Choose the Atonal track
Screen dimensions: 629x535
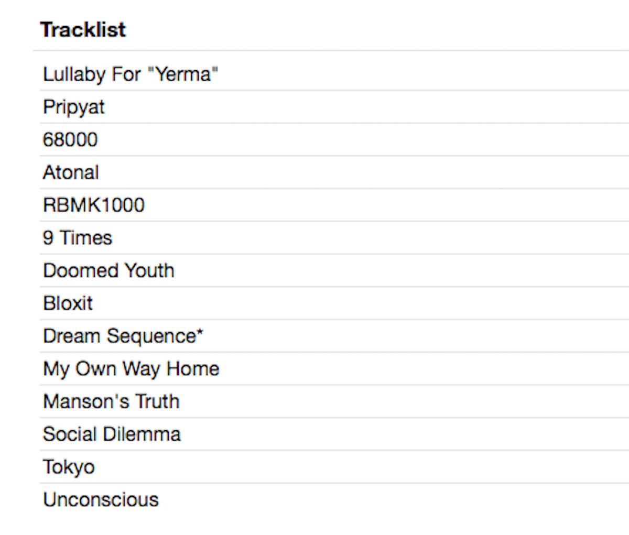(x=71, y=172)
